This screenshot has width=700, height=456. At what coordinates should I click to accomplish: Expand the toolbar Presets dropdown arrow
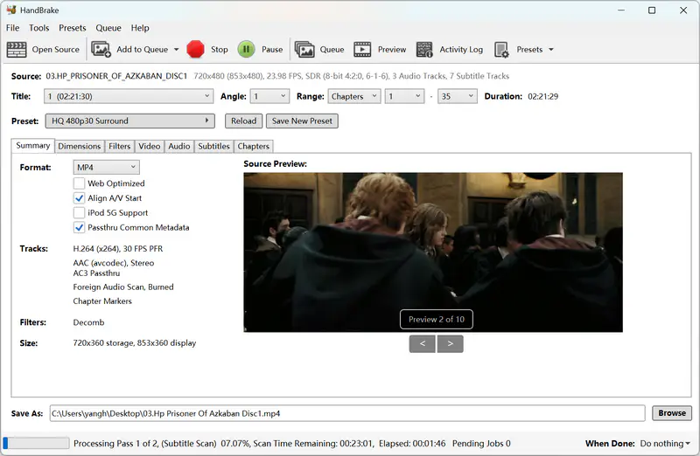551,50
